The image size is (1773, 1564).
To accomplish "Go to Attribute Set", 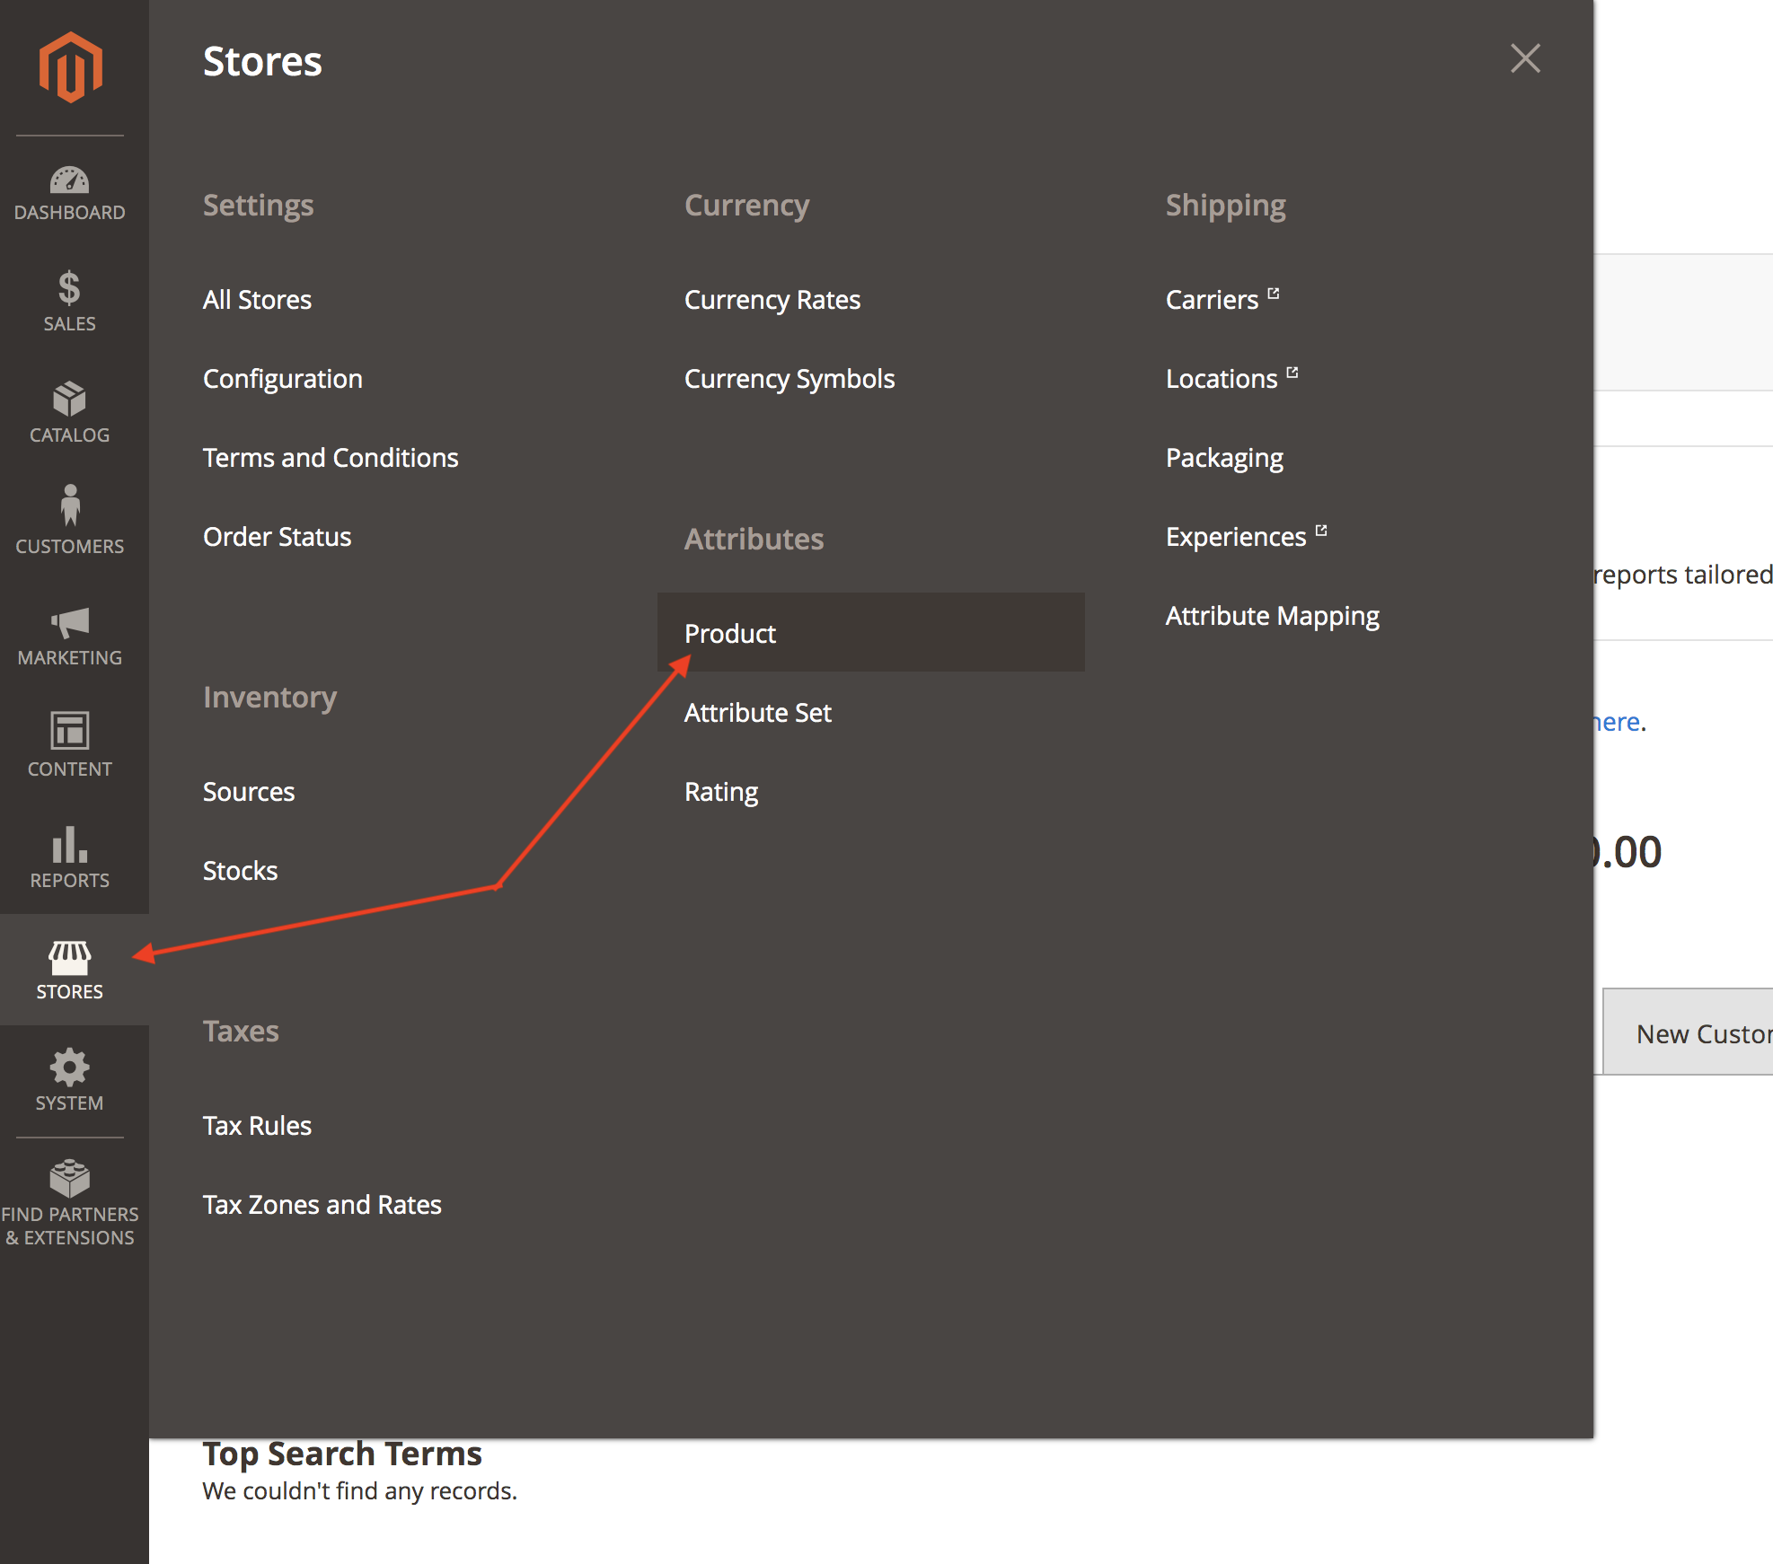I will [757, 713].
